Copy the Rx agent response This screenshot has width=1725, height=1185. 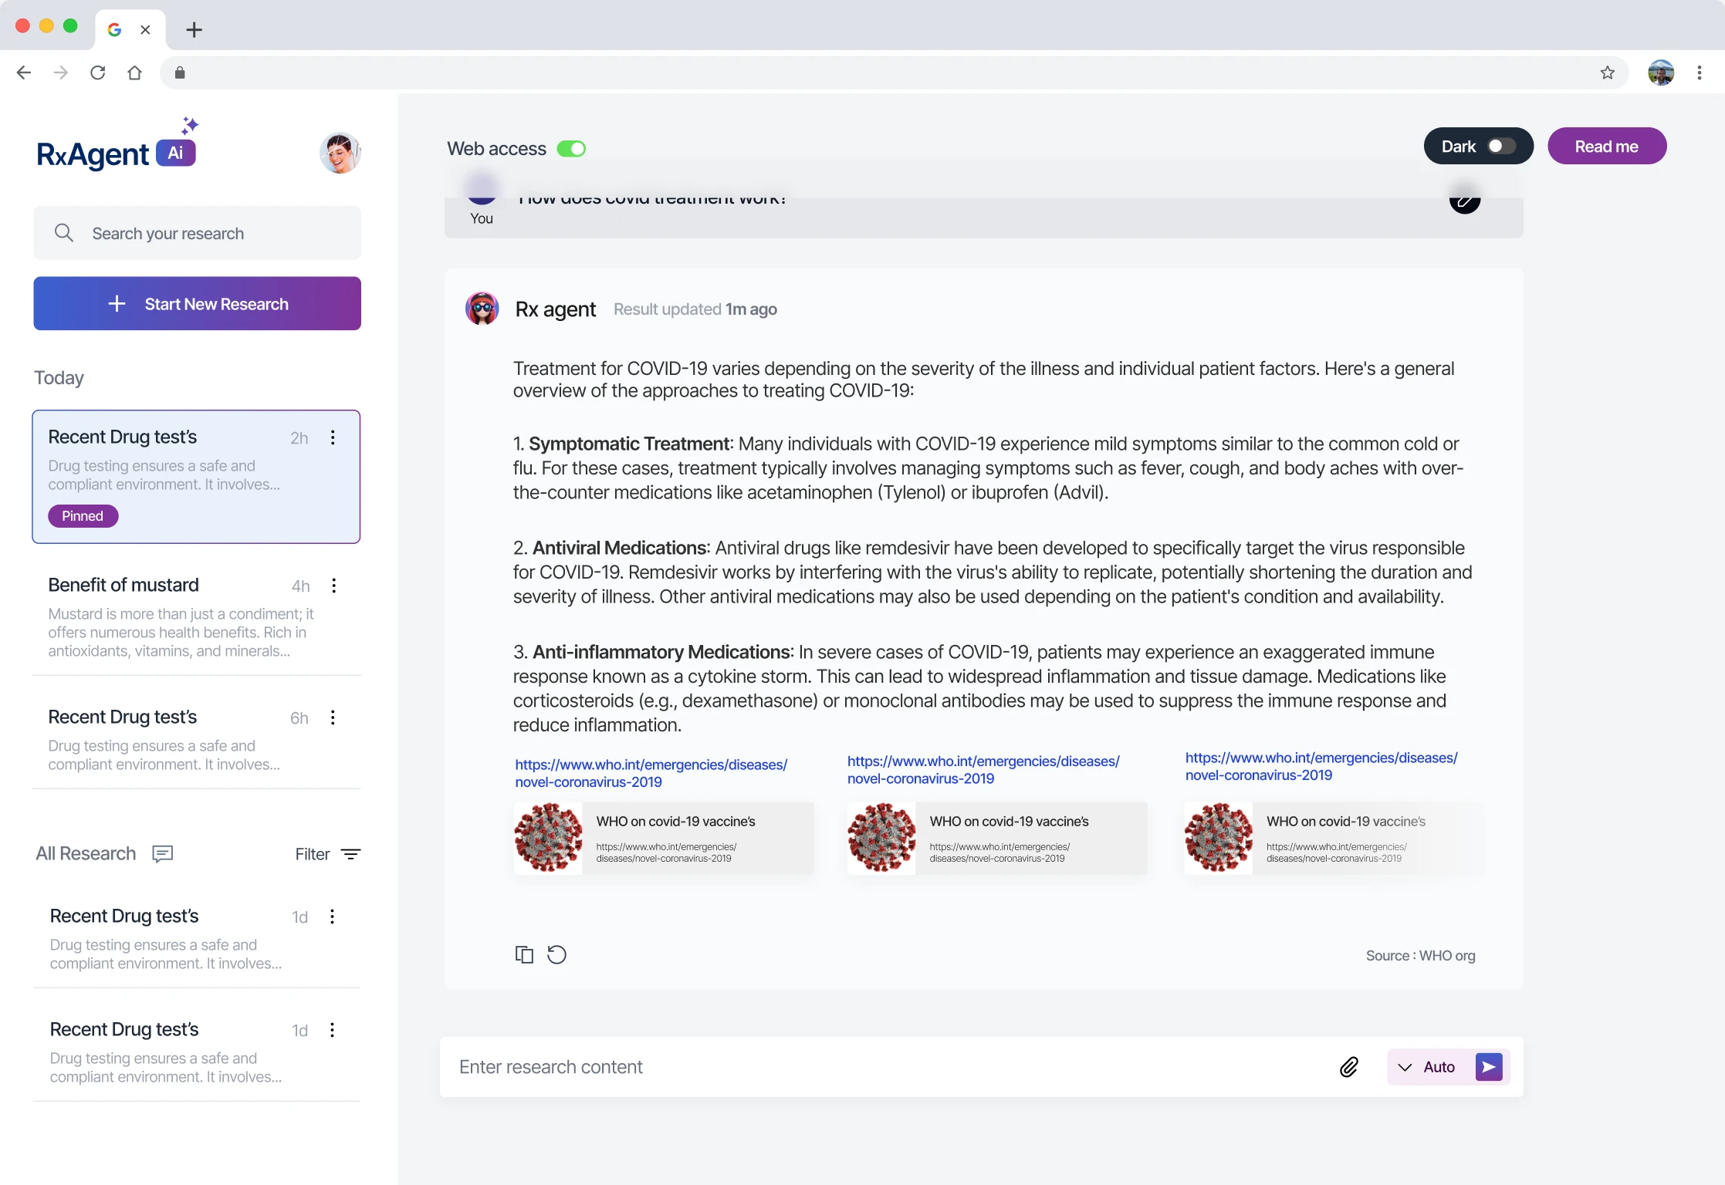(524, 955)
